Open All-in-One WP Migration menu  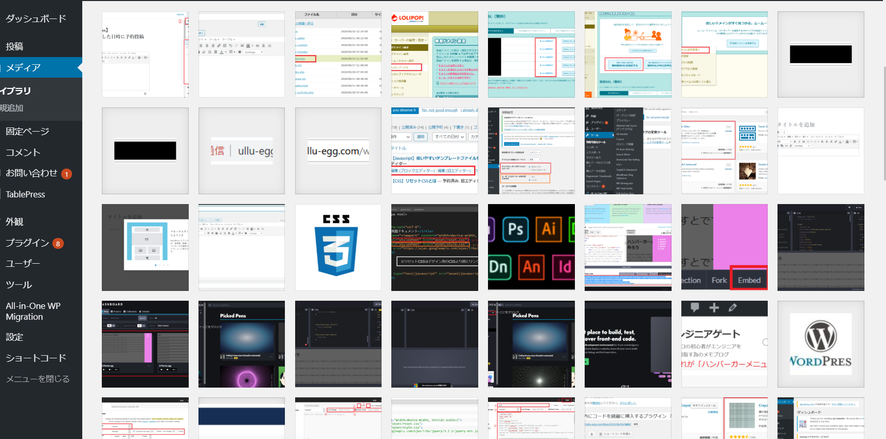pos(33,311)
